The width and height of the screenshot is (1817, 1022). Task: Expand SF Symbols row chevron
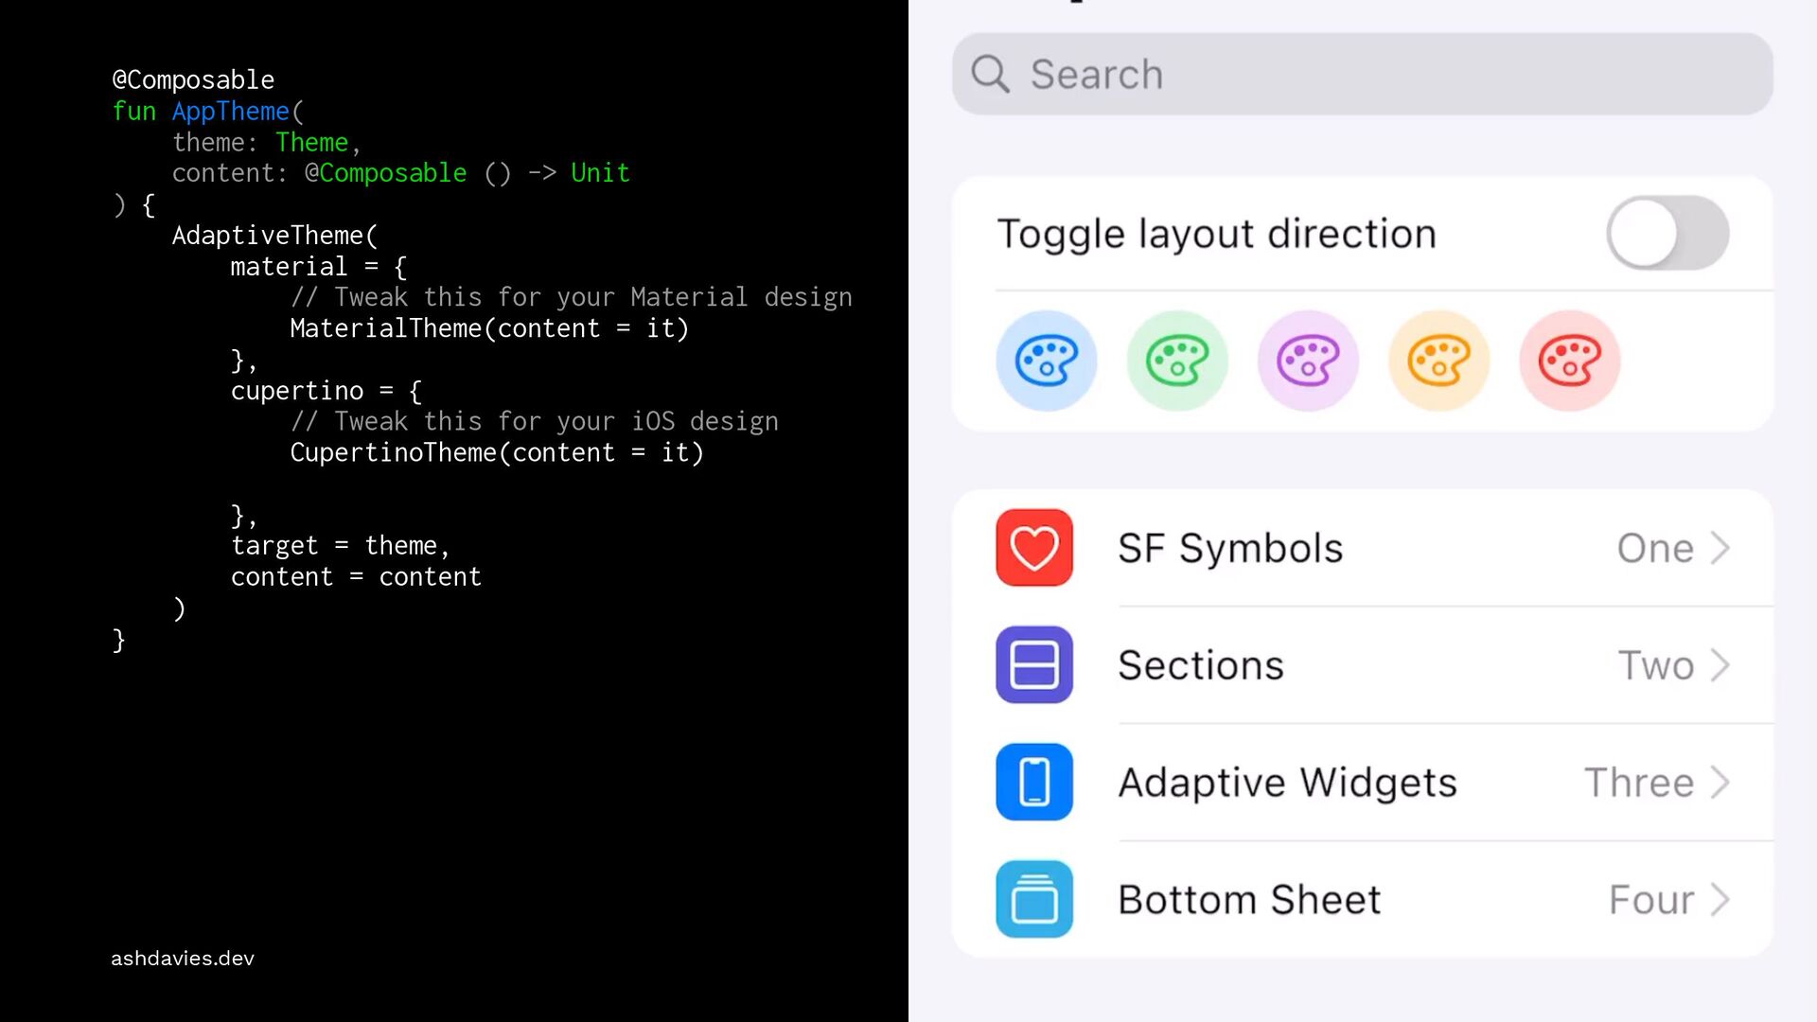[x=1720, y=548]
